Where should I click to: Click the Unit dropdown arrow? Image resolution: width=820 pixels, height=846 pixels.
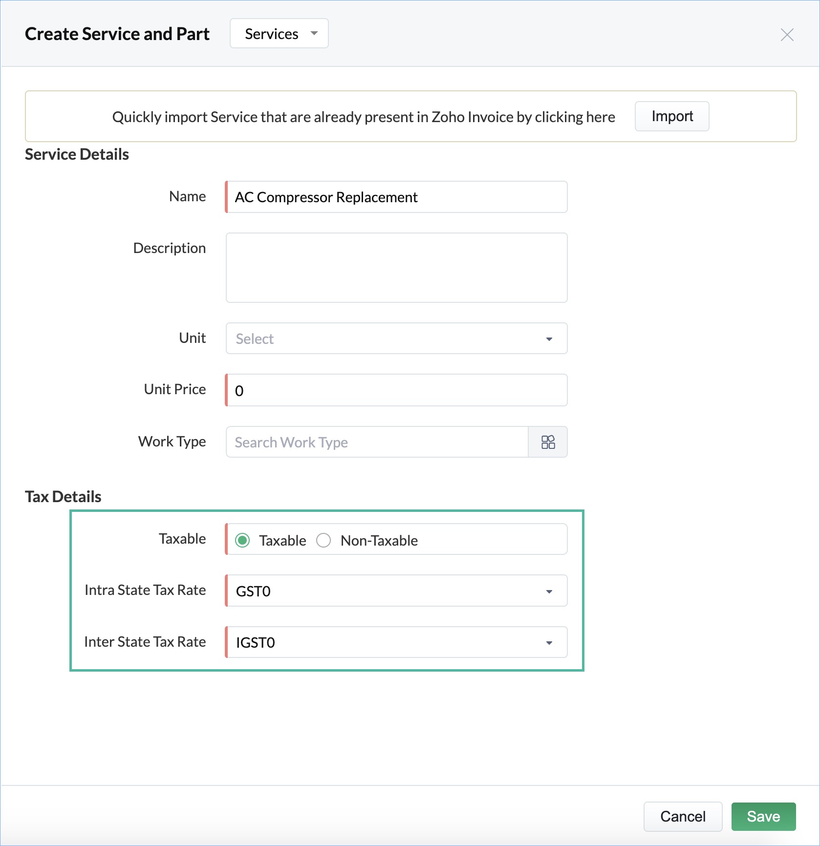[x=549, y=339]
